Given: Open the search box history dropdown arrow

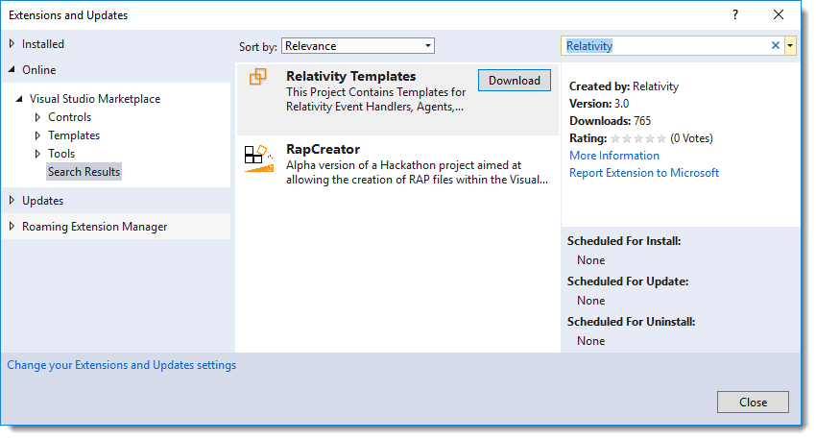Looking at the screenshot, I should [x=790, y=46].
